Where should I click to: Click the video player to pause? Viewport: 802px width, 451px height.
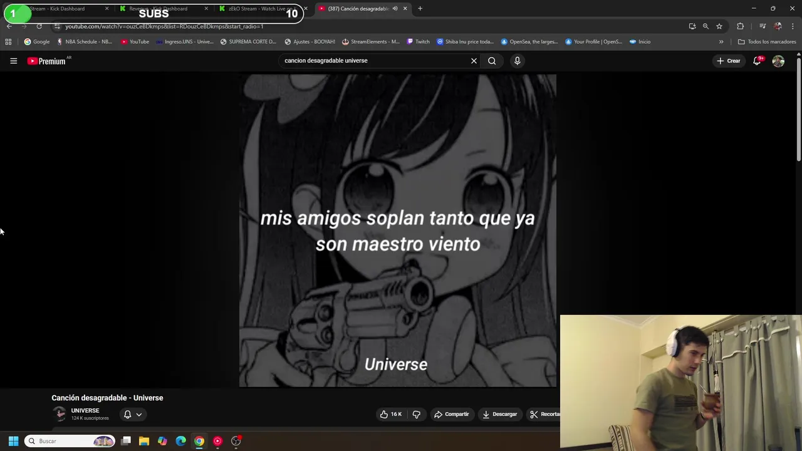point(397,231)
